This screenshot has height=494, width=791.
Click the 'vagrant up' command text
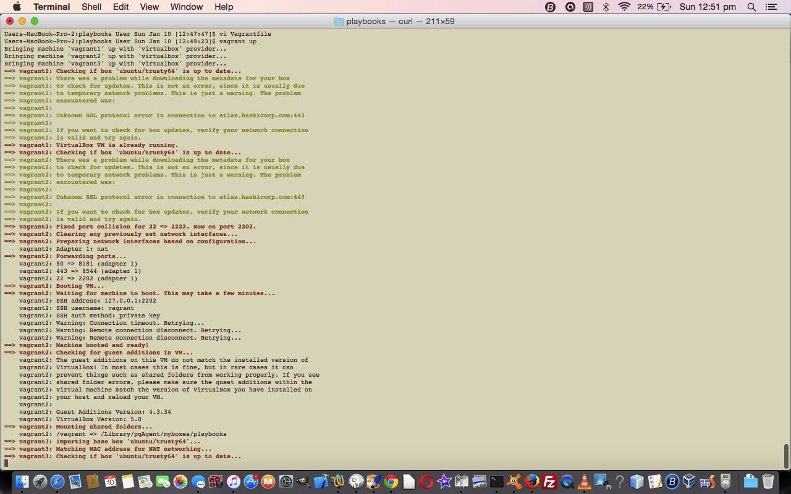pyautogui.click(x=237, y=41)
